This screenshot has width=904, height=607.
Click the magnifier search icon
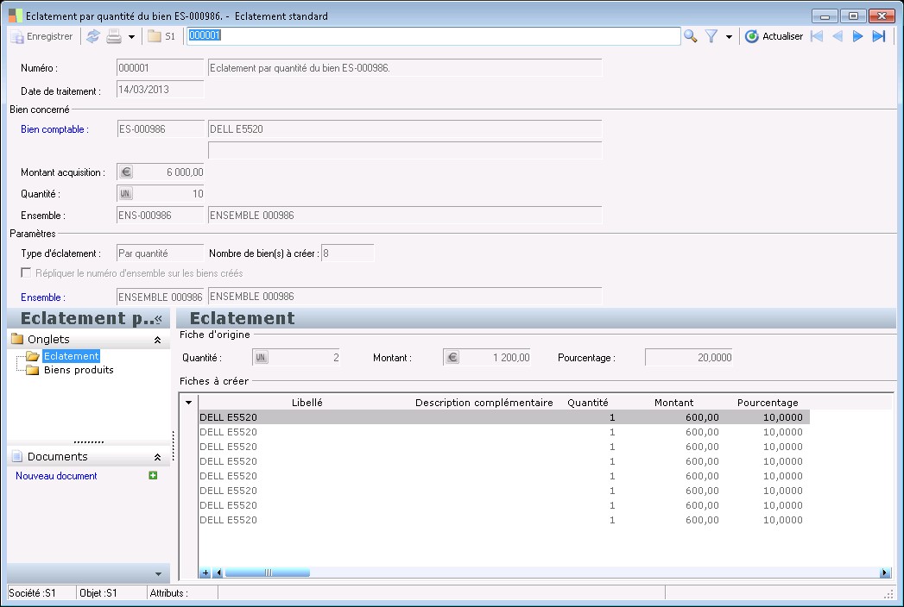[x=691, y=36]
